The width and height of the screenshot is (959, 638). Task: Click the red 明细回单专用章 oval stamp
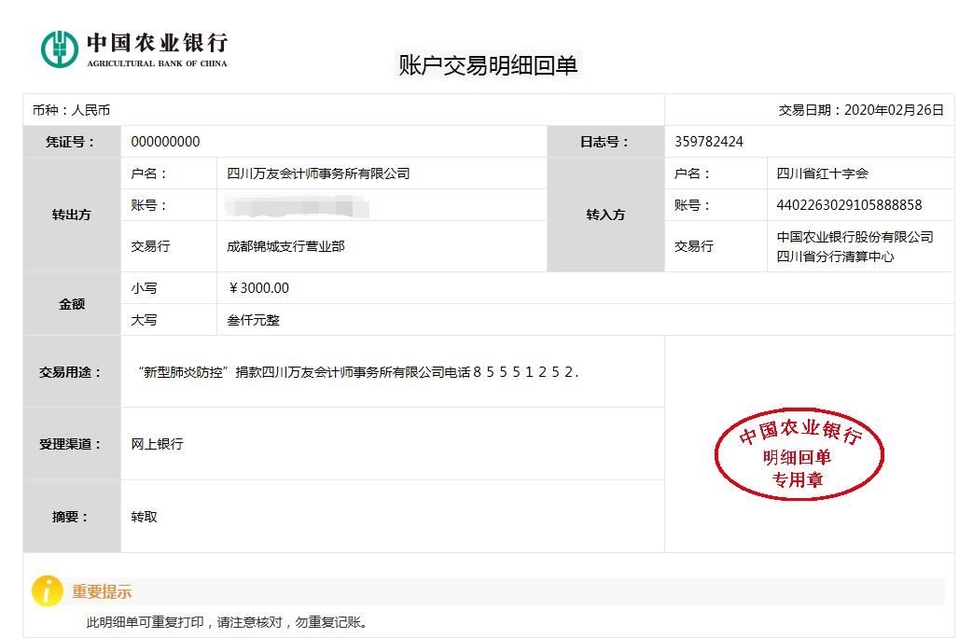tap(799, 455)
